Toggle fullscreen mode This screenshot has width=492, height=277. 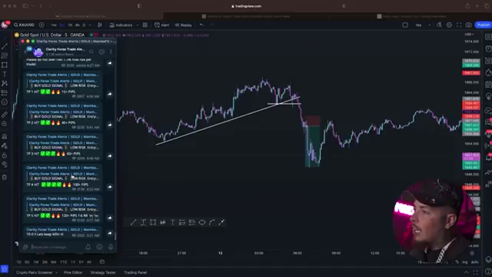click(459, 25)
